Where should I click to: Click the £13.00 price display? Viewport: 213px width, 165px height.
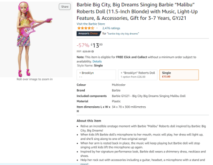click(97, 45)
